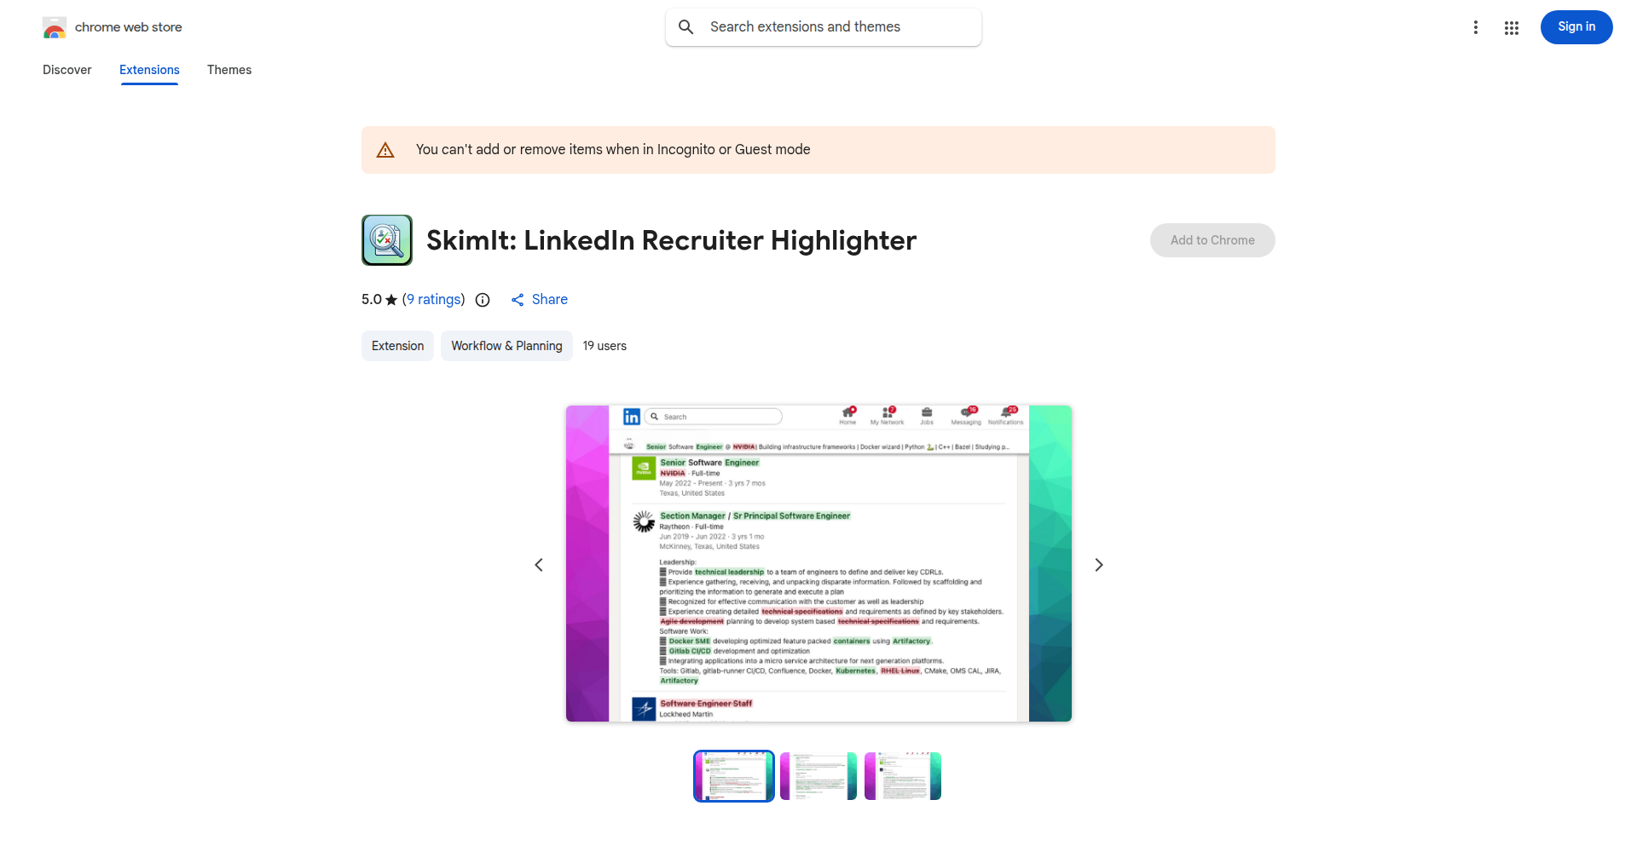Click the Share link text
This screenshot has height=846, width=1637.
550,300
